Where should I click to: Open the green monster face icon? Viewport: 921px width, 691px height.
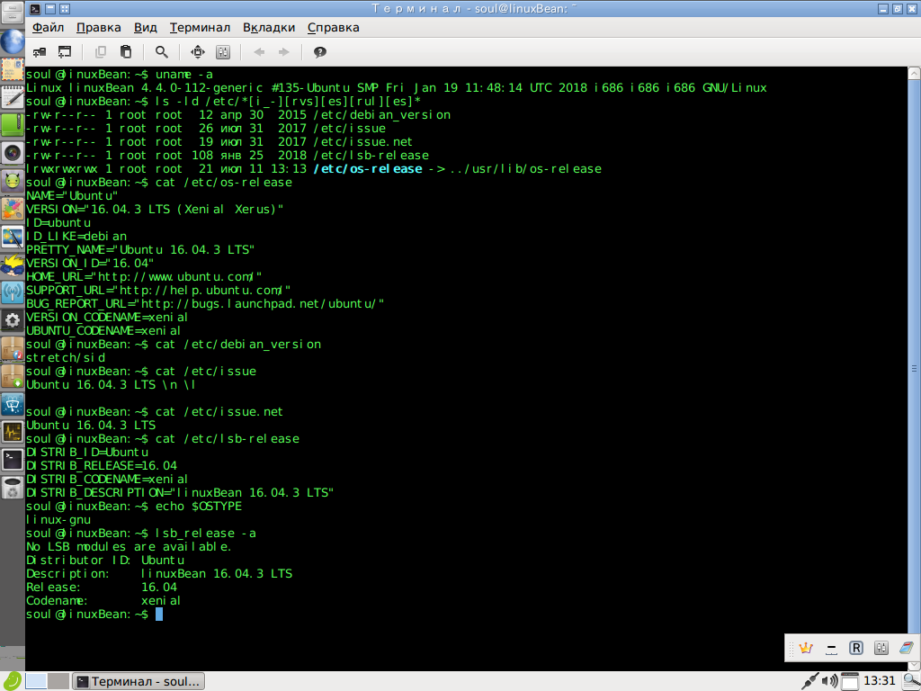tap(12, 180)
